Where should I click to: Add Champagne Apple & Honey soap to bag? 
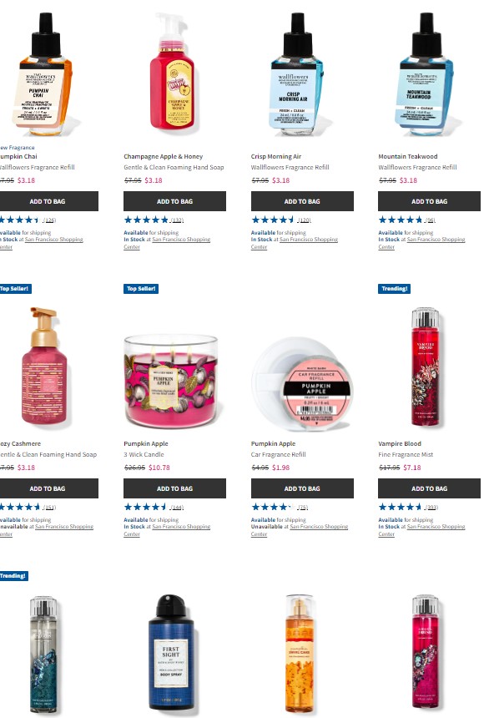(174, 201)
